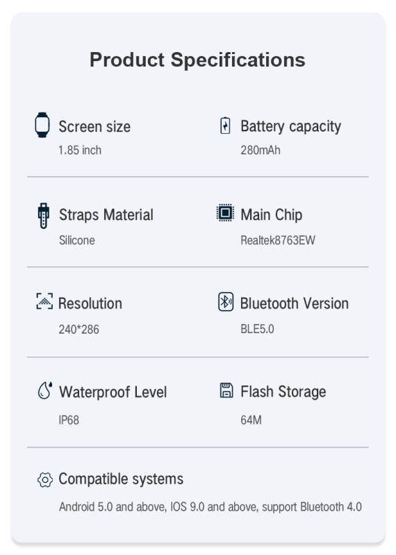
Task: Click the Silicone strap material text
Action: pos(77,240)
